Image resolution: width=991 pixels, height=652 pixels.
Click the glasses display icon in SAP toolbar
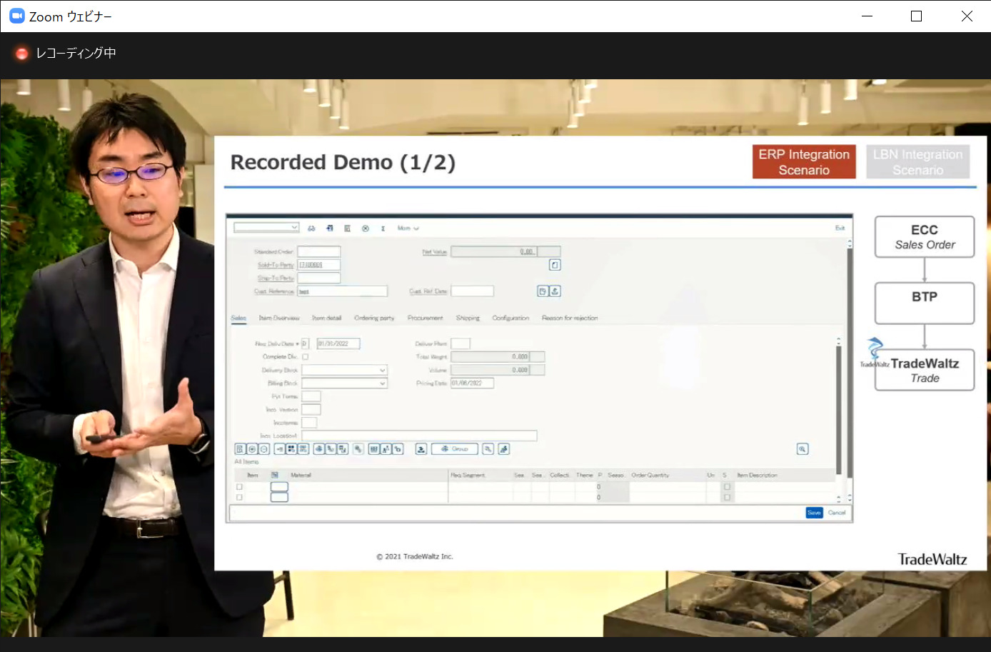click(311, 229)
